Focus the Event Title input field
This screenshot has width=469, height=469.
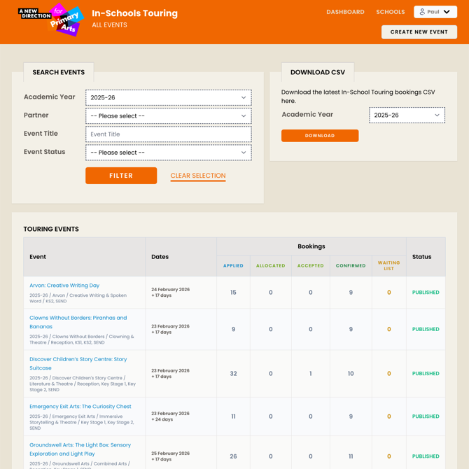pyautogui.click(x=168, y=134)
